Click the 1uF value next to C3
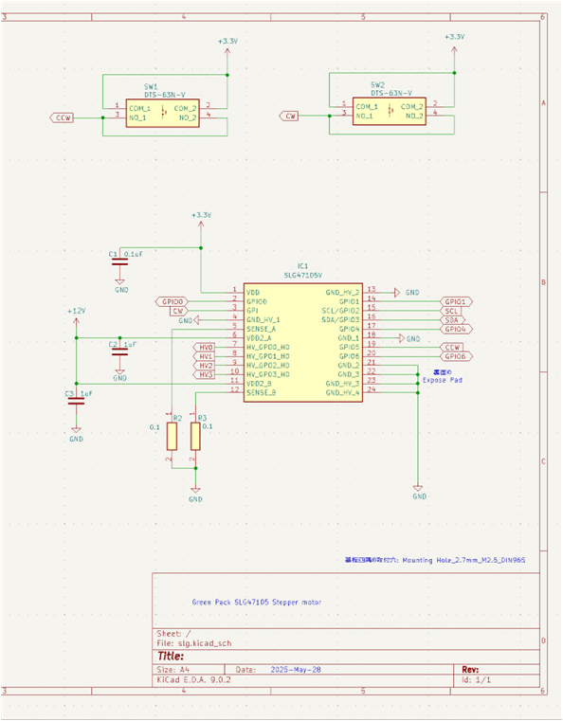563x721 pixels. 86,394
